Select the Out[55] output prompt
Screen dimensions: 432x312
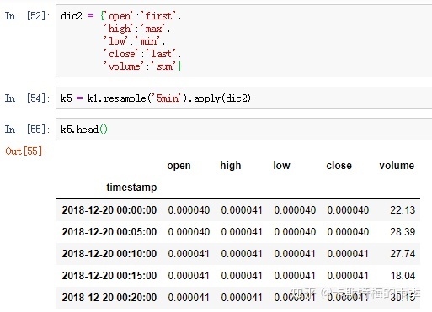click(26, 151)
